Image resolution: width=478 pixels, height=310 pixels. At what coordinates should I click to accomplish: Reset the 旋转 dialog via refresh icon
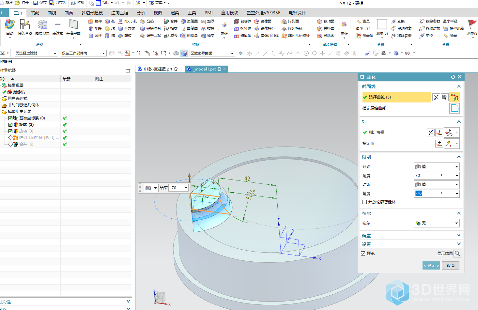pyautogui.click(x=453, y=77)
